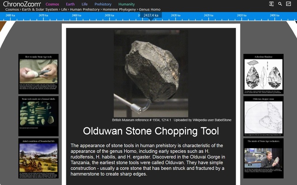Open the Humanity regime

[127, 4]
